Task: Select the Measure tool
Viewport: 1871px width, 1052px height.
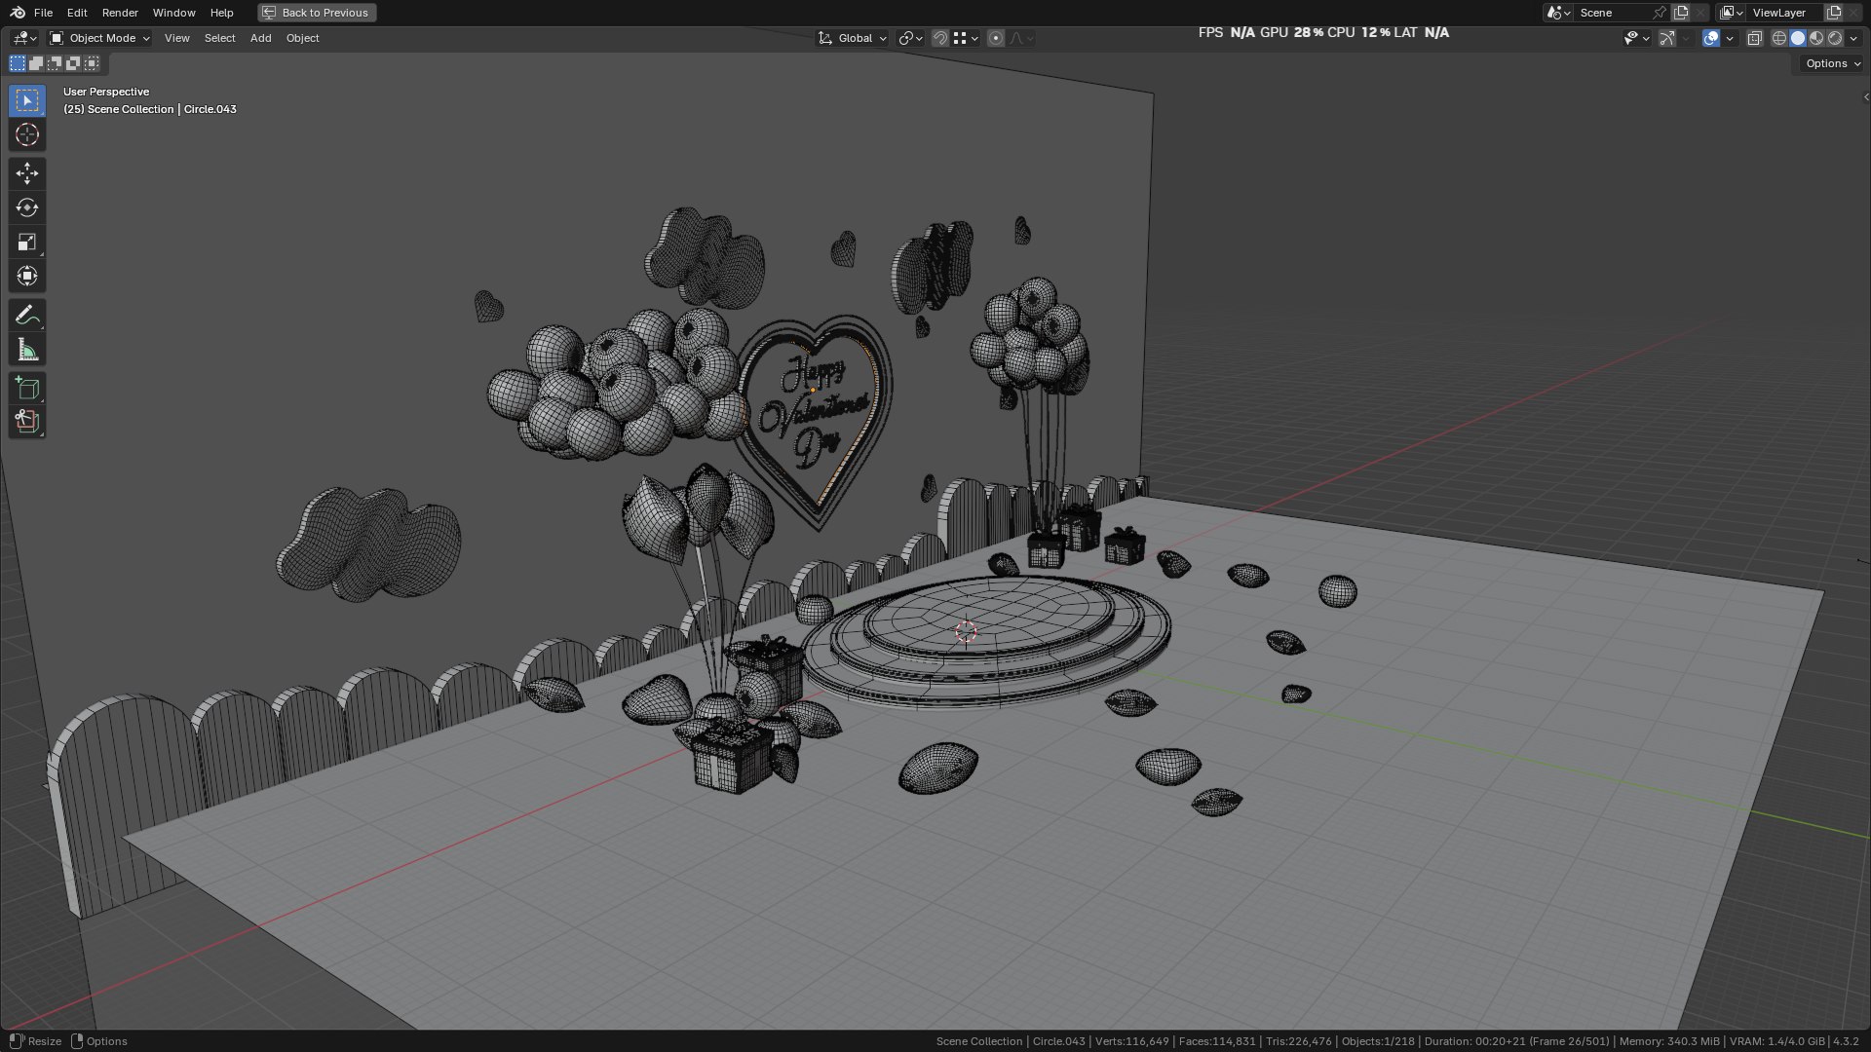Action: point(27,349)
